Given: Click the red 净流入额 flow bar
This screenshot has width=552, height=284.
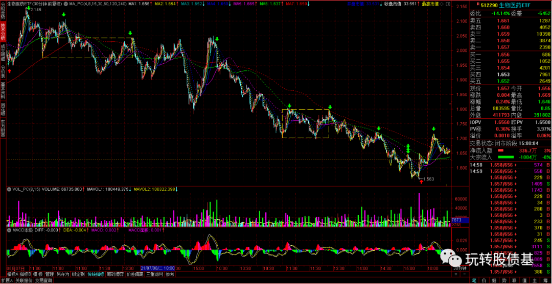Looking at the screenshot, I should coord(501,151).
